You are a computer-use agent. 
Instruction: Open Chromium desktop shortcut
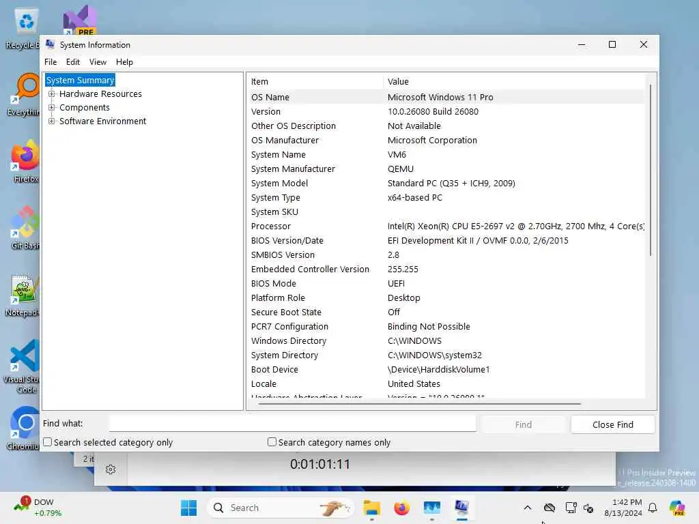tap(23, 428)
